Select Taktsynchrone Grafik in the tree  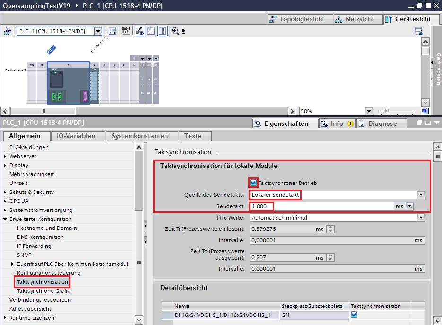coord(43,291)
